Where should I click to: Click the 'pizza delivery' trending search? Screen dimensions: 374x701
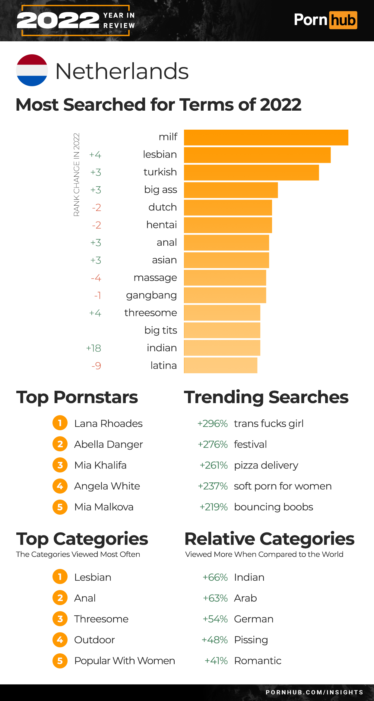(266, 465)
